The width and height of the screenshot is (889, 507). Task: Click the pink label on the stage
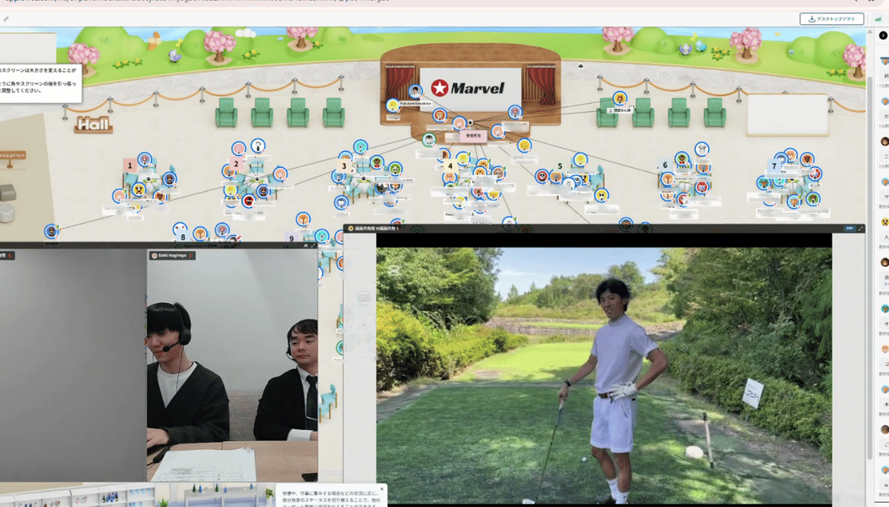(474, 136)
